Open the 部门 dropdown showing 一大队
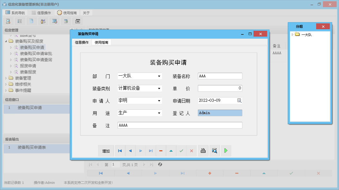Screen dimensions: 339x190 (x=159, y=76)
